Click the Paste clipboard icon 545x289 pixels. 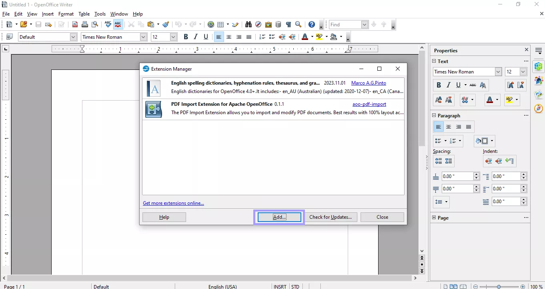[x=151, y=24]
